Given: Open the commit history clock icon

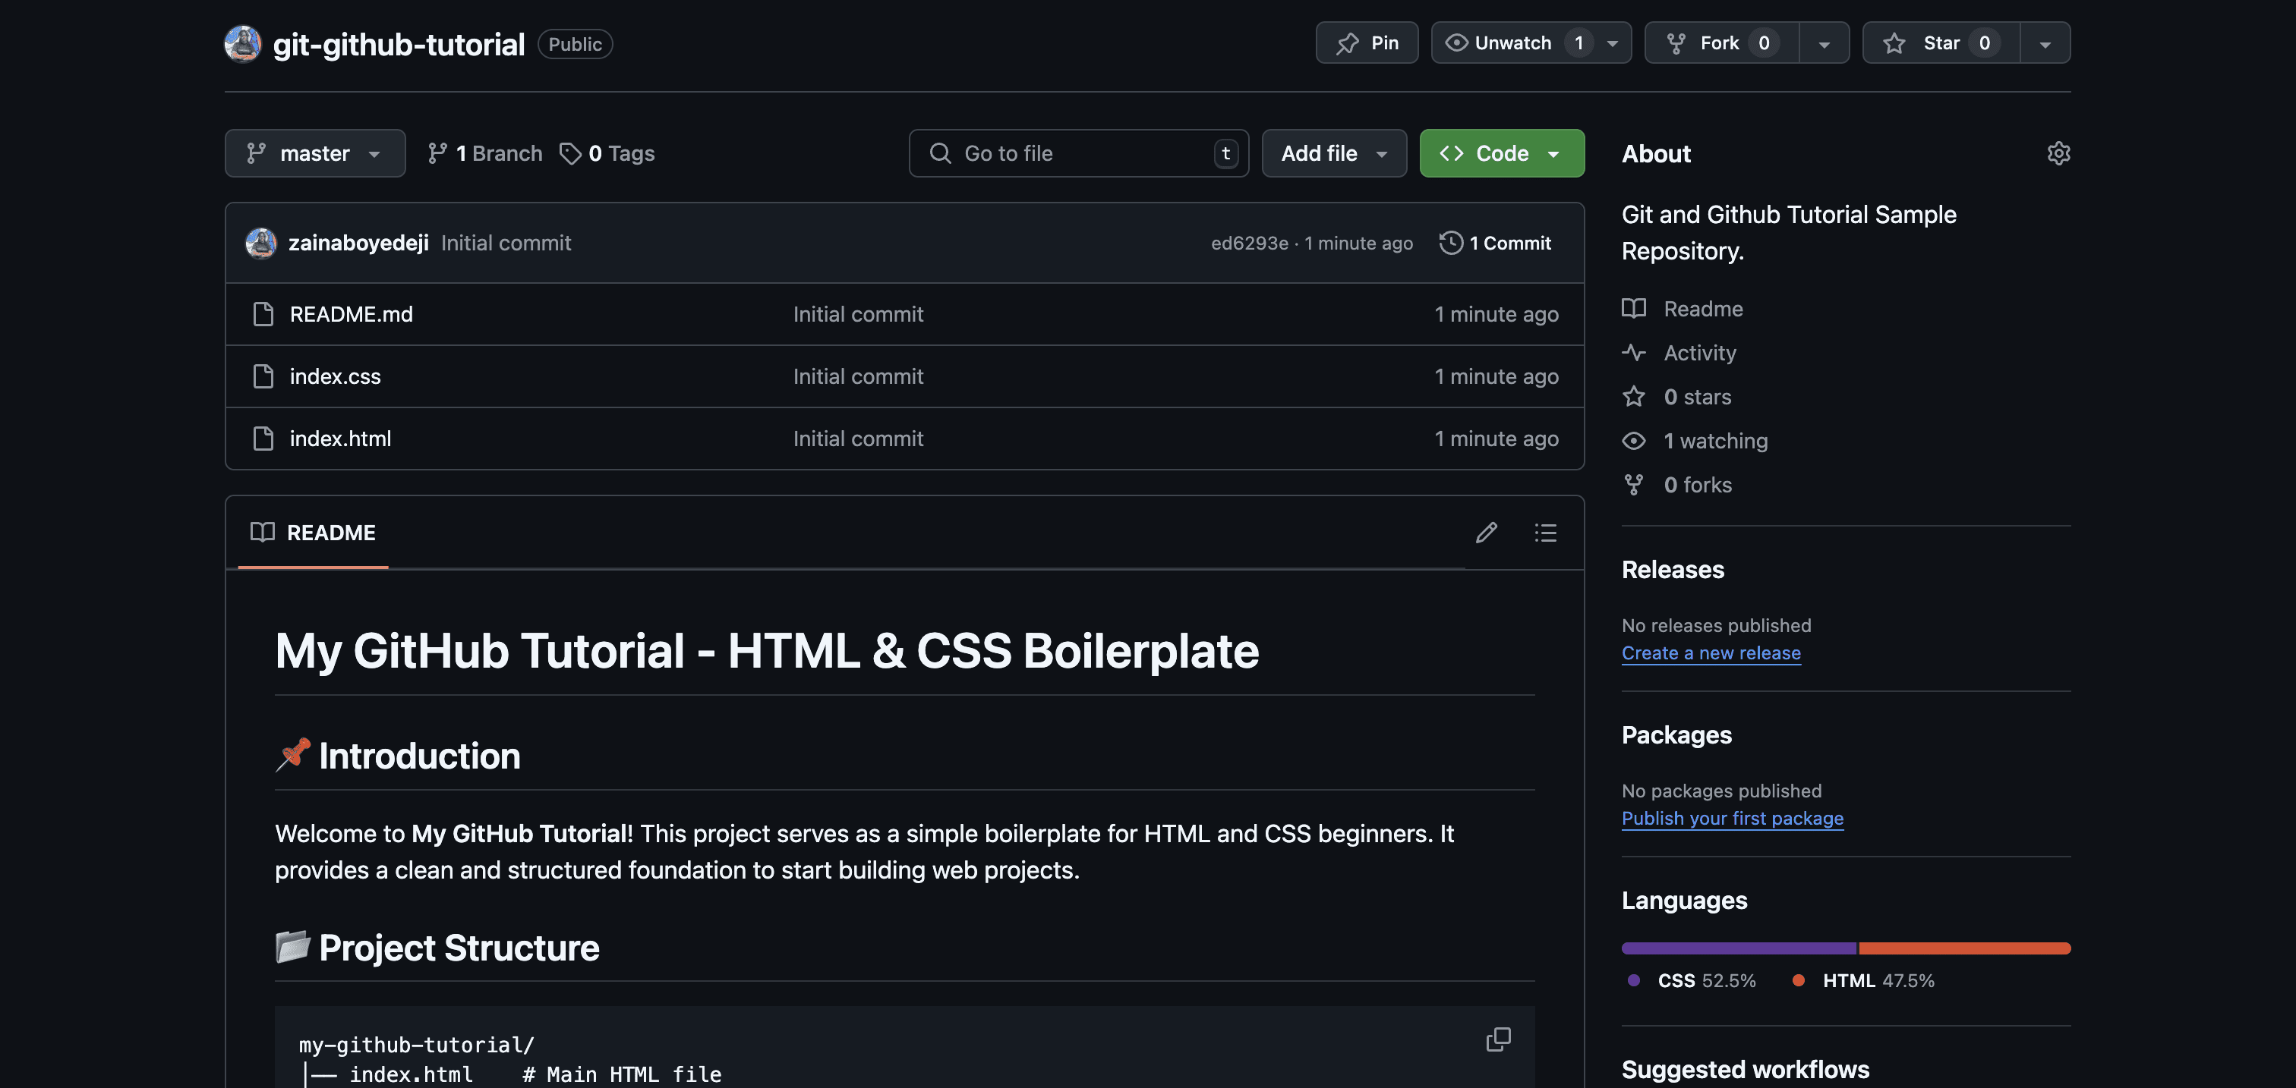Looking at the screenshot, I should 1450,243.
